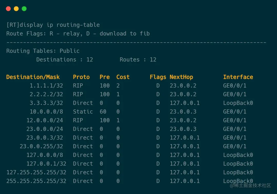Select destination 23.0.0.0/24
Screen dimensions: 277x194
(45, 129)
